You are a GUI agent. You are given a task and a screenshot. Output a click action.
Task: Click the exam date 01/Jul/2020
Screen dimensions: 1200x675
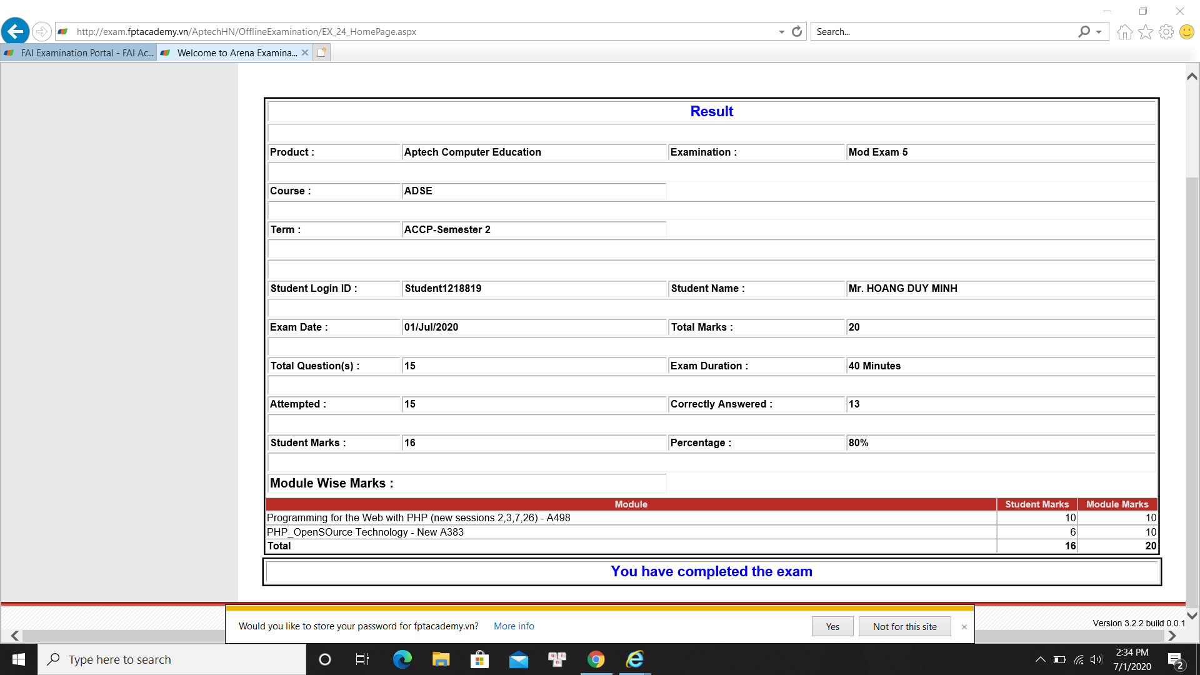point(431,327)
